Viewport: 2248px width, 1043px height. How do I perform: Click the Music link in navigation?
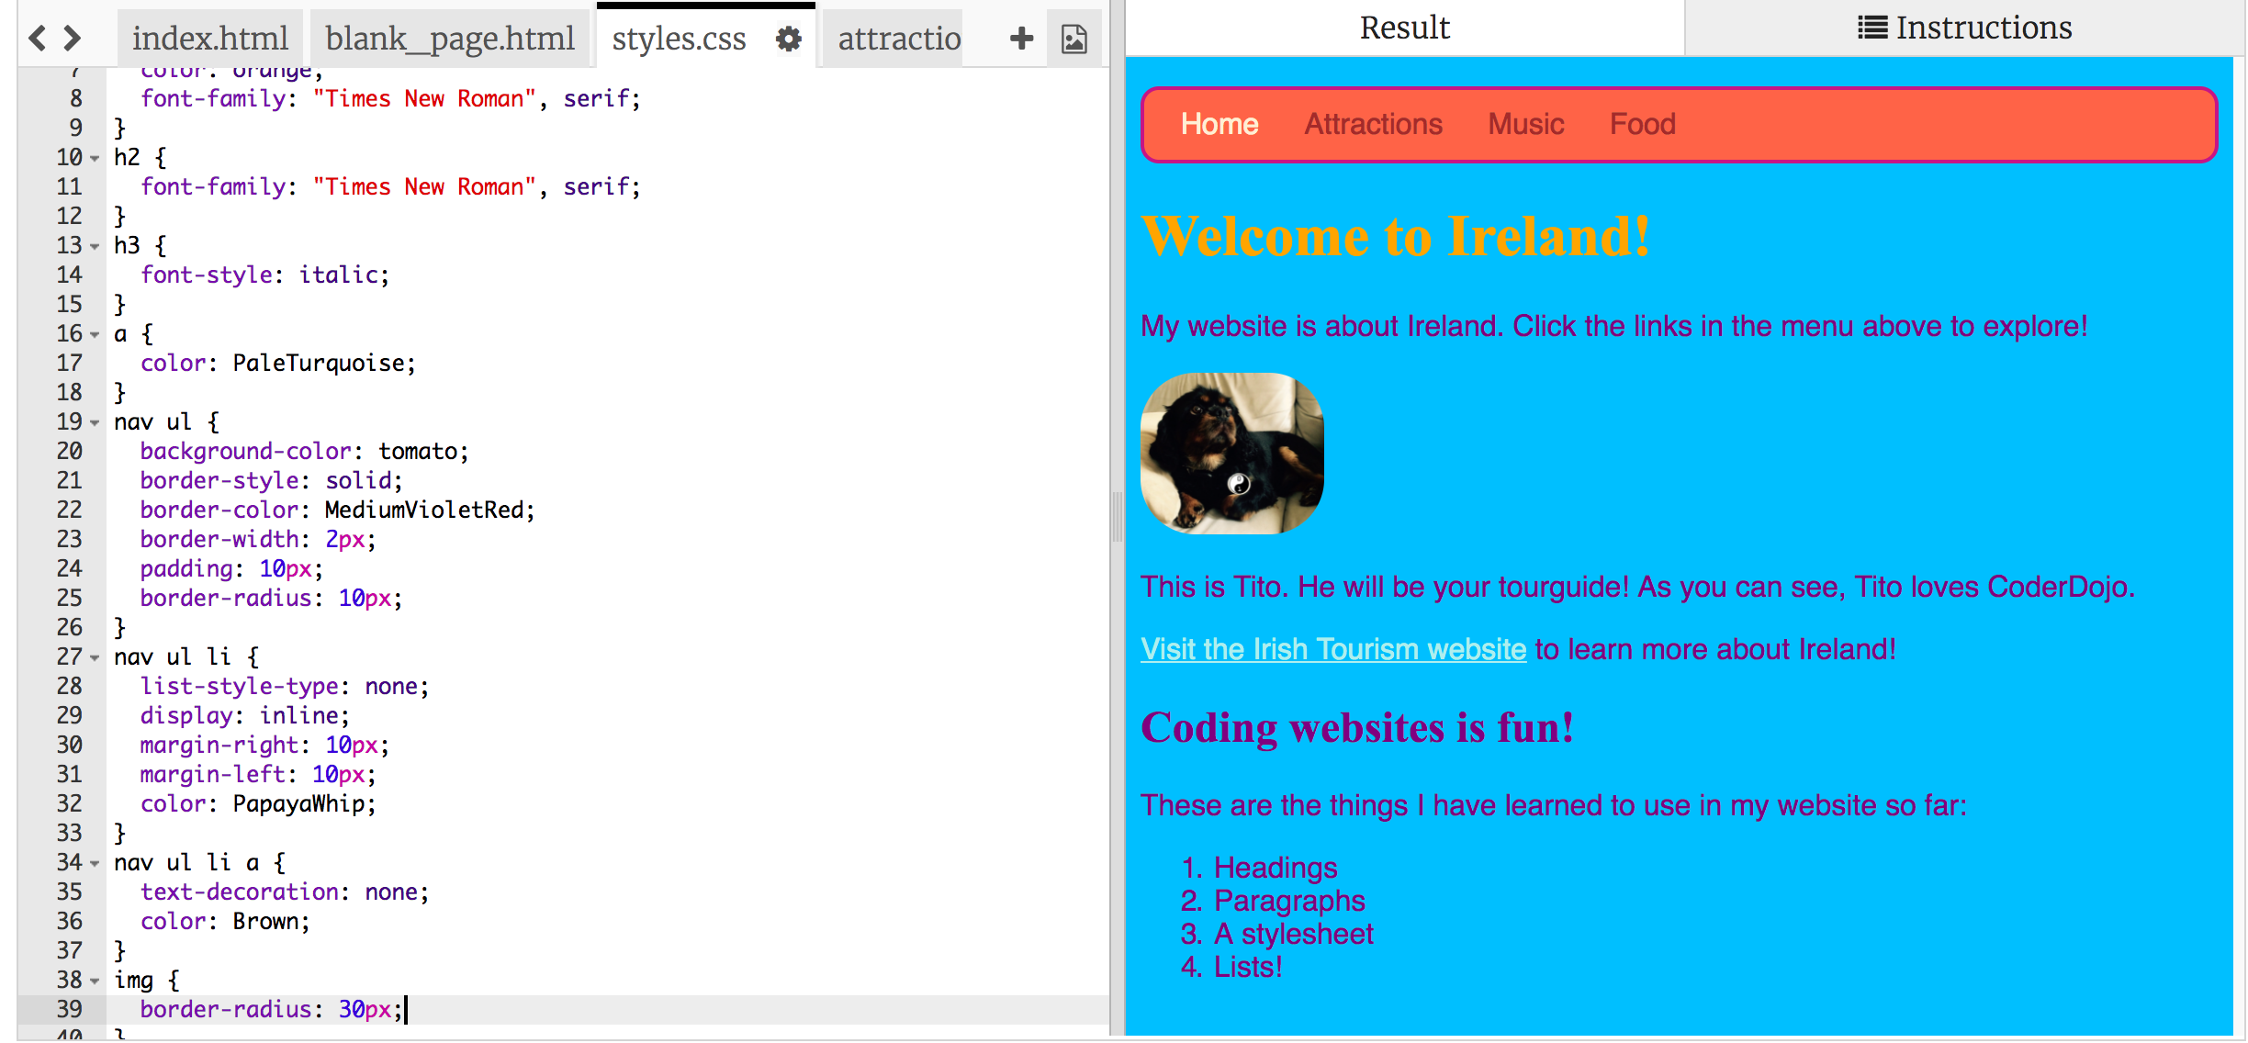tap(1525, 124)
